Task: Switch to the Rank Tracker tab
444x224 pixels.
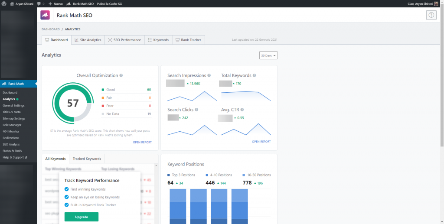Action: point(188,40)
